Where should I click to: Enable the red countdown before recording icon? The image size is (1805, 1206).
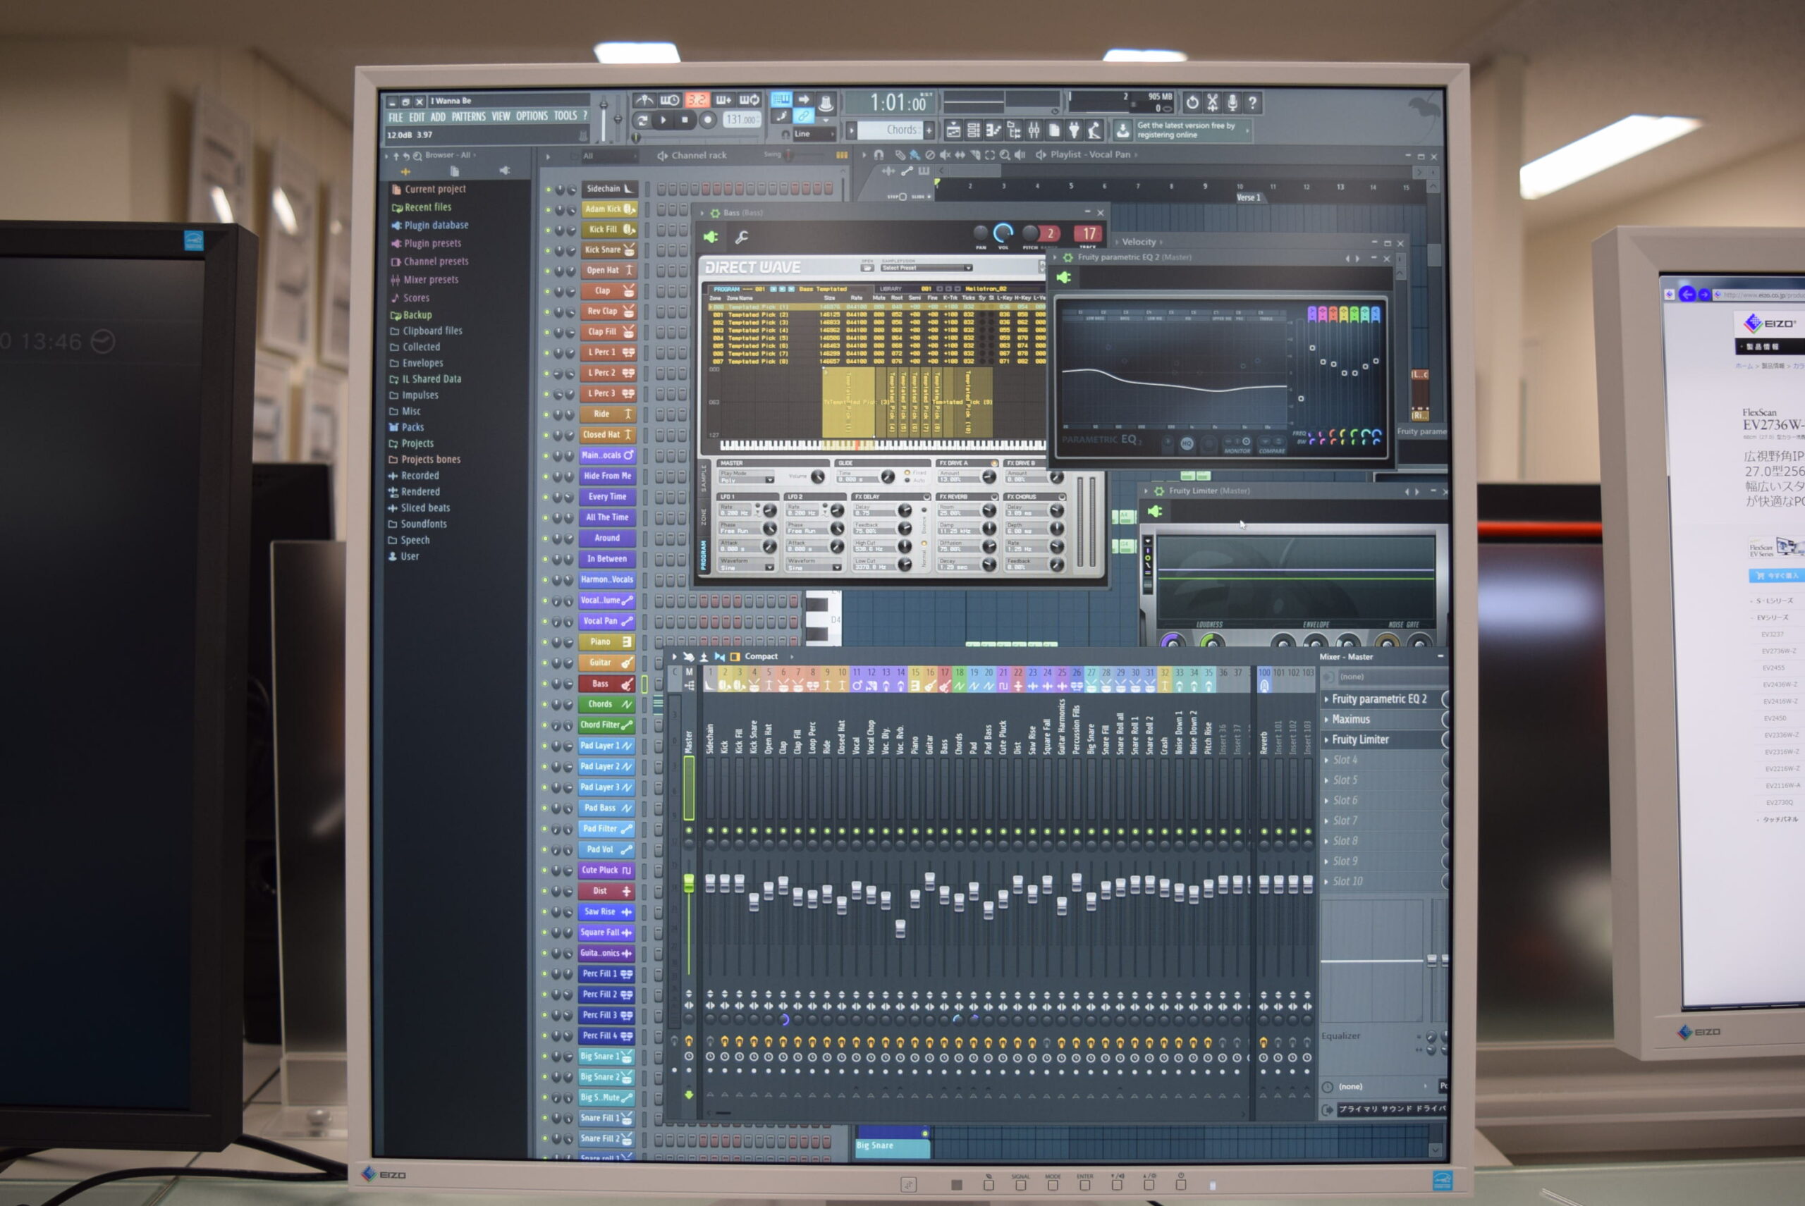pos(697,101)
